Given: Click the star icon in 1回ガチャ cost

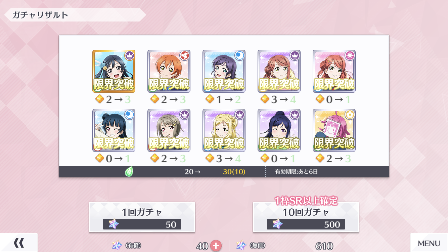Looking at the screenshot, I should [x=114, y=224].
